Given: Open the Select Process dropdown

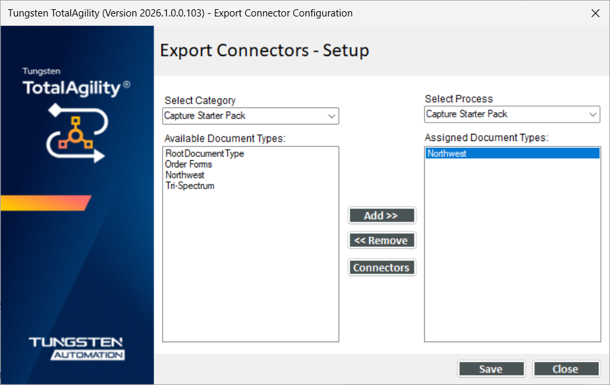Looking at the screenshot, I should click(x=512, y=114).
